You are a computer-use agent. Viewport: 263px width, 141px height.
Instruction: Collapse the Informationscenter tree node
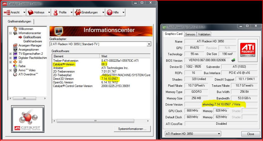click(x=10, y=33)
